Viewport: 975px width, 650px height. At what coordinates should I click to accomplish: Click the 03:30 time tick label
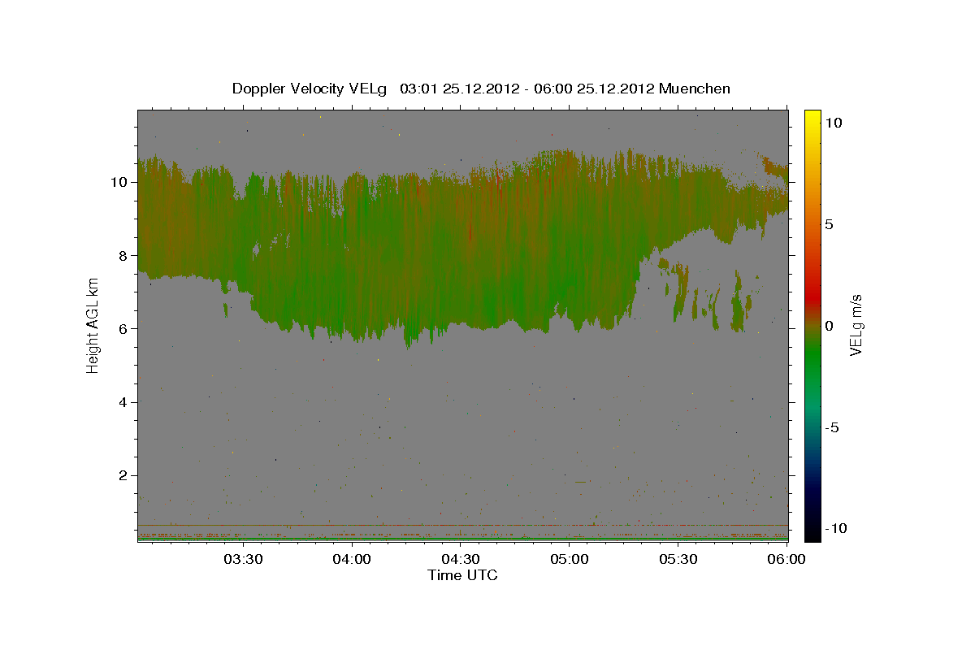243,559
